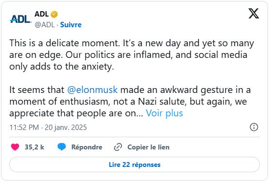Viewport: 271px width, 183px height.
Task: Open Lire 22 réponses button
Action: click(135, 165)
